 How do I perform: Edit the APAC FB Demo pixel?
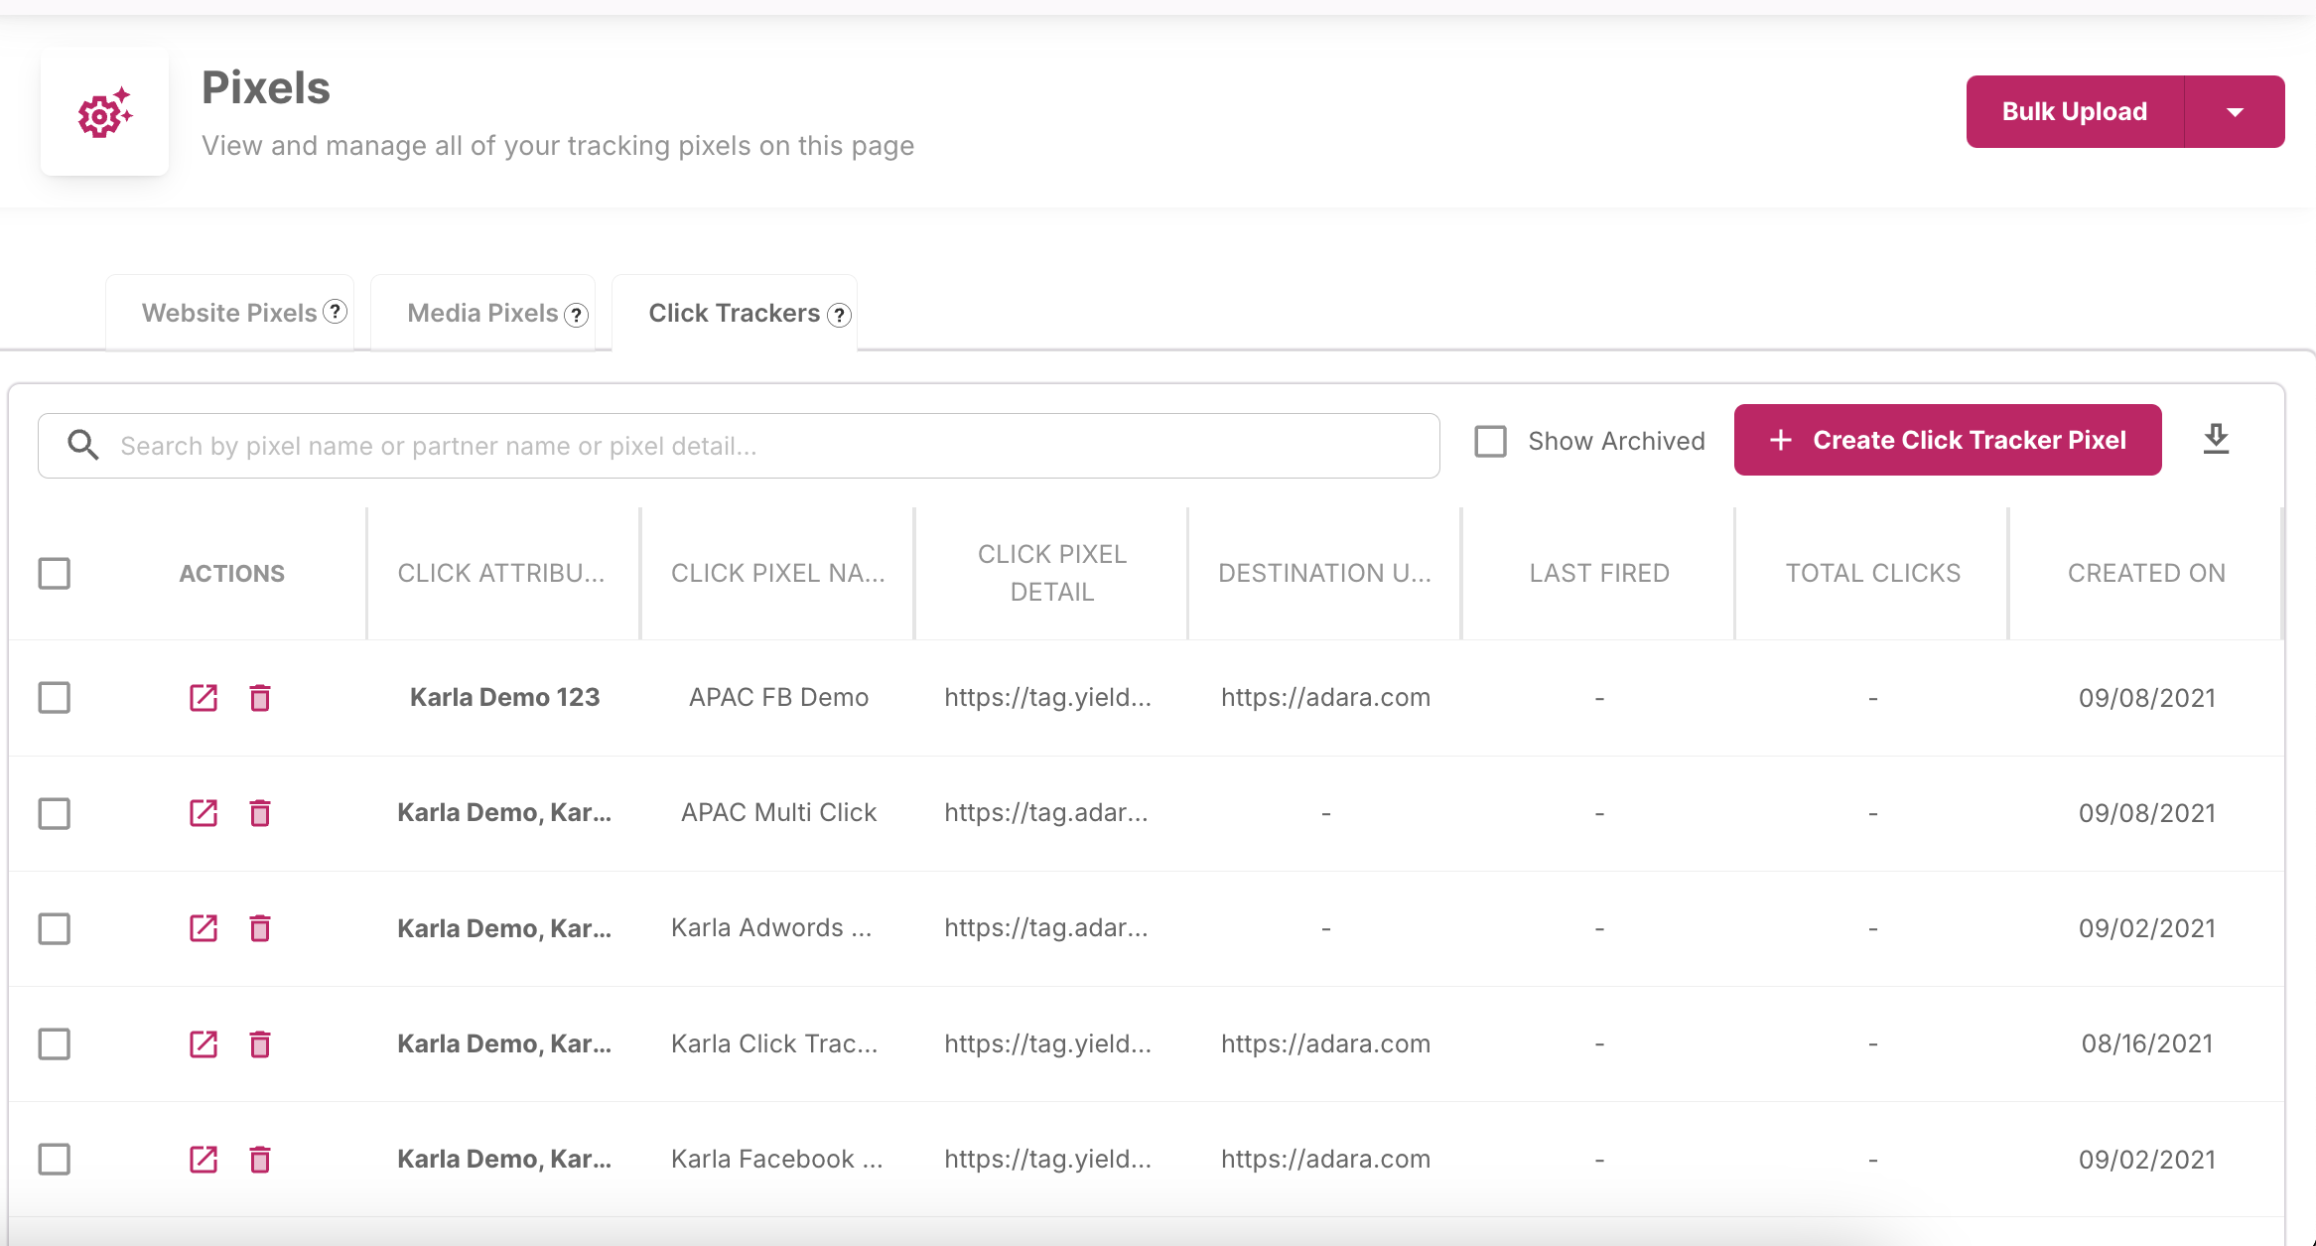click(x=204, y=698)
